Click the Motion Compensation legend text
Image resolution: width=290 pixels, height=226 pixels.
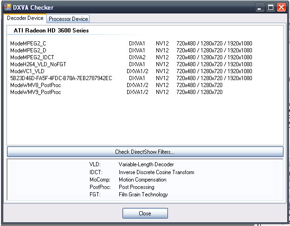[x=142, y=180]
